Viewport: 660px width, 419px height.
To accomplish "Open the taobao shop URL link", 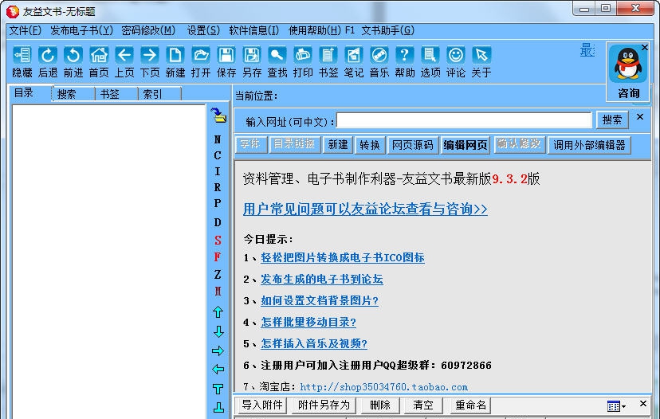I will (383, 386).
